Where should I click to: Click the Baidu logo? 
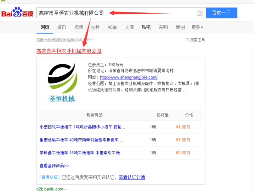(17, 12)
